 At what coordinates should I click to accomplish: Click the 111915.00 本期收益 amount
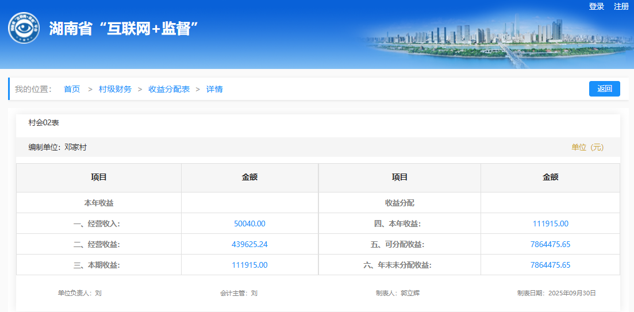tap(249, 265)
